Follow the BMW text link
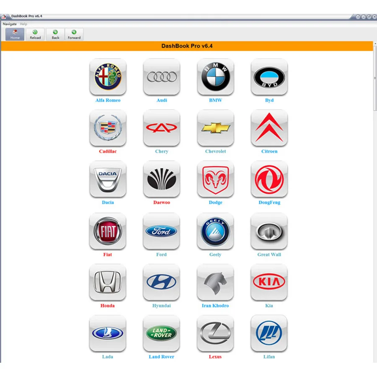 (x=215, y=100)
